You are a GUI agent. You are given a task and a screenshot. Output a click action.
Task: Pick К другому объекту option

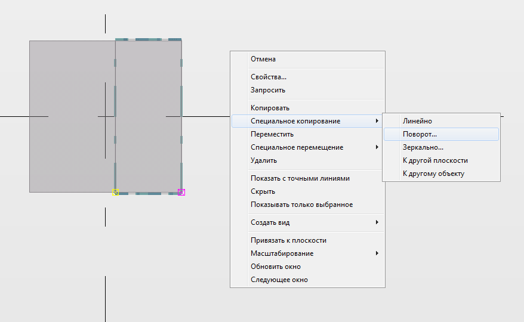[433, 174]
